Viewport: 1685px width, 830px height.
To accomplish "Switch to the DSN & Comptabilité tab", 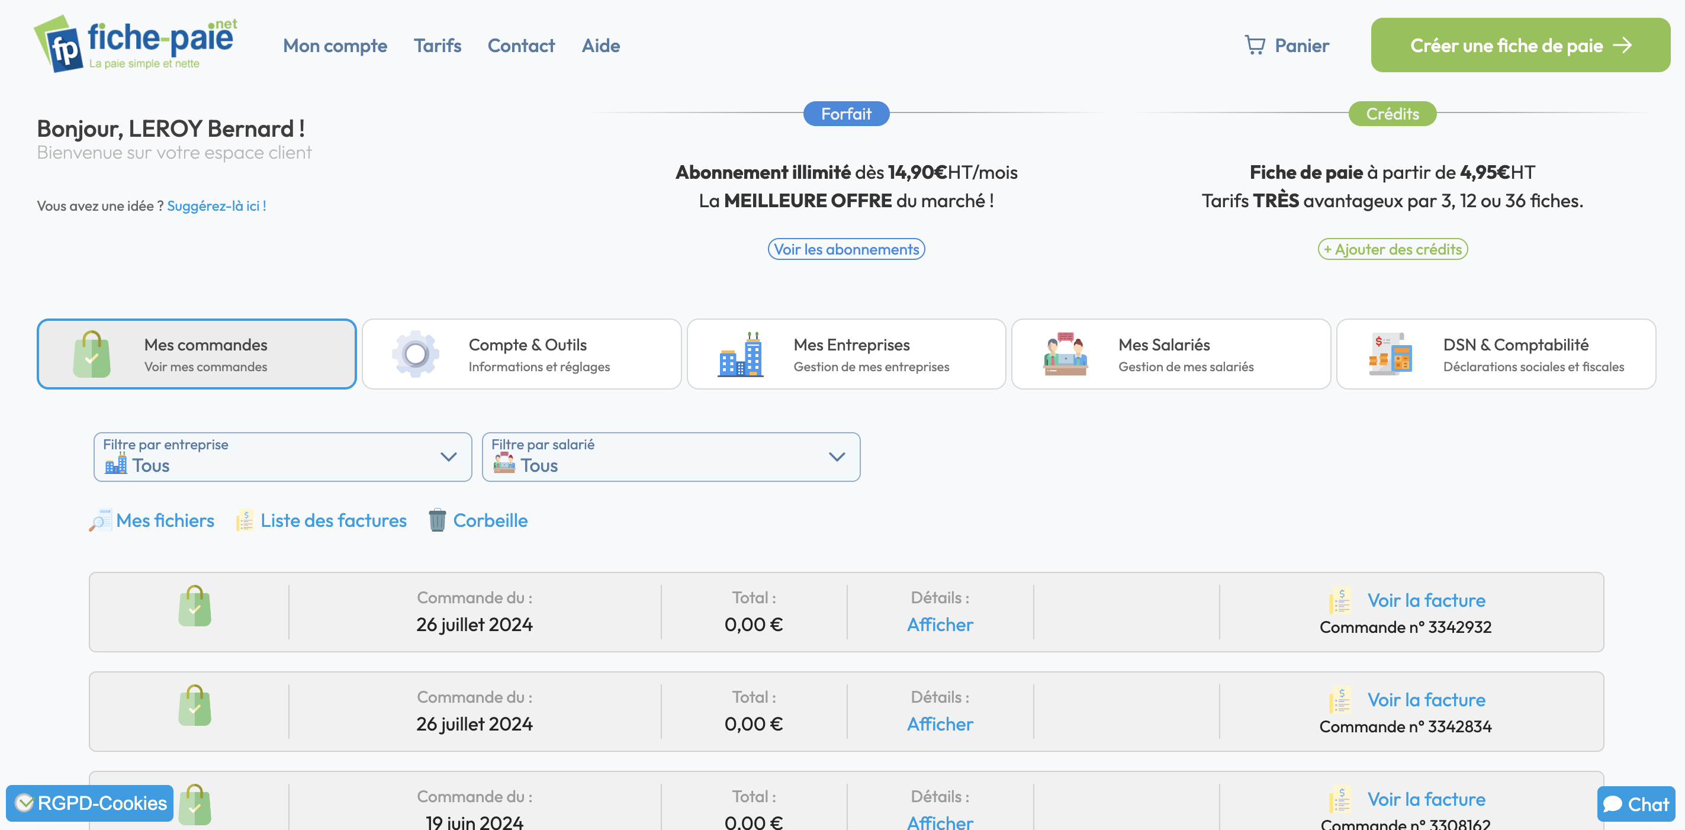I will (x=1496, y=354).
